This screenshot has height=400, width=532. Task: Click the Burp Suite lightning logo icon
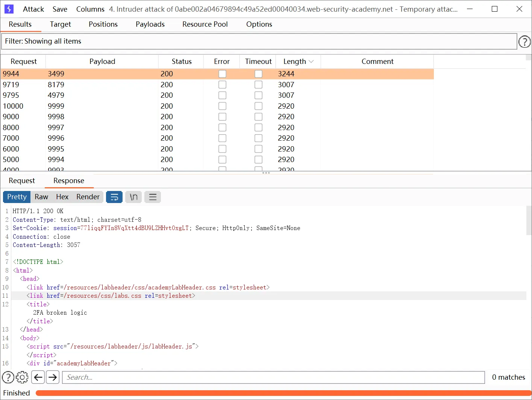[9, 9]
